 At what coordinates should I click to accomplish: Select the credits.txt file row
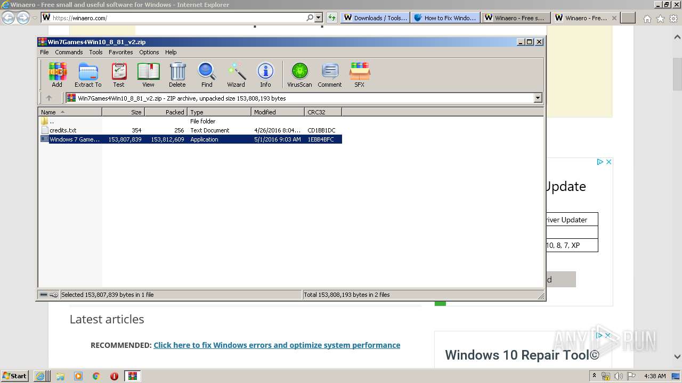(x=190, y=130)
